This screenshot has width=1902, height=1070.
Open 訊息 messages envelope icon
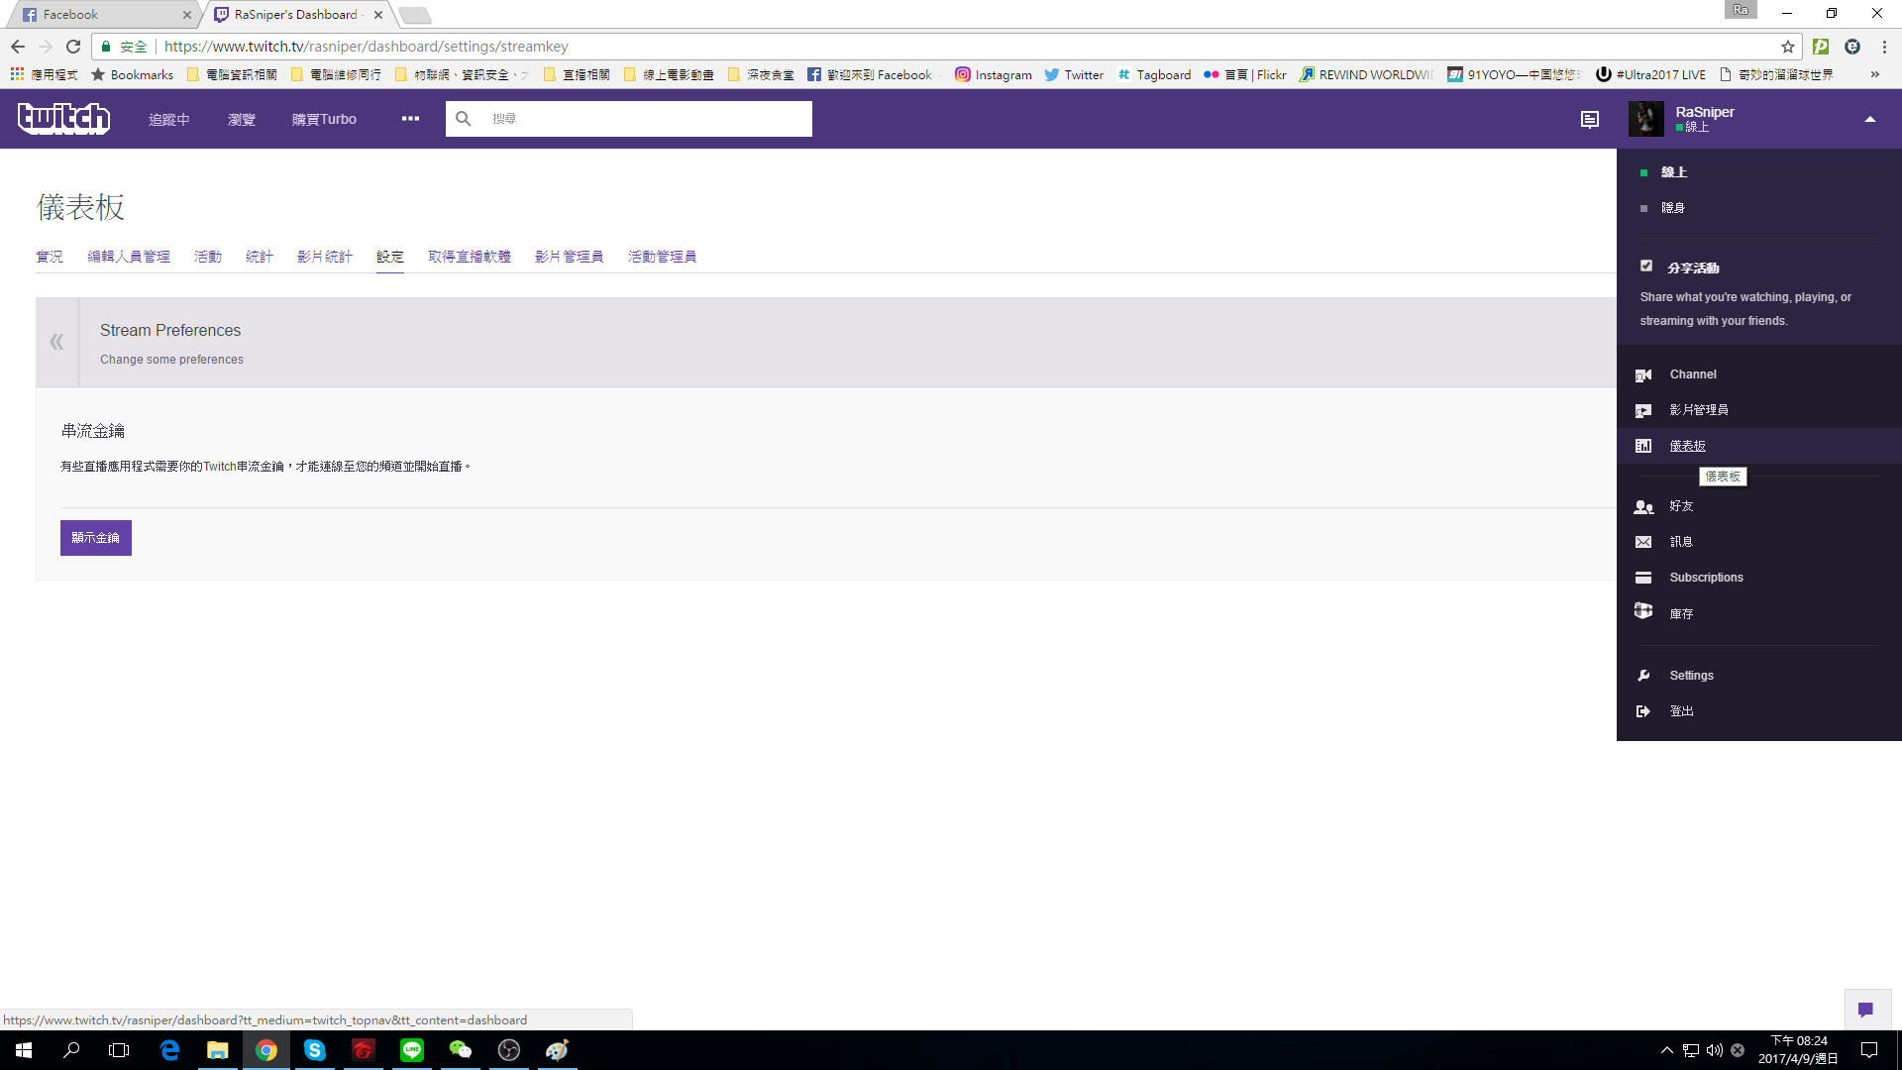coord(1643,542)
